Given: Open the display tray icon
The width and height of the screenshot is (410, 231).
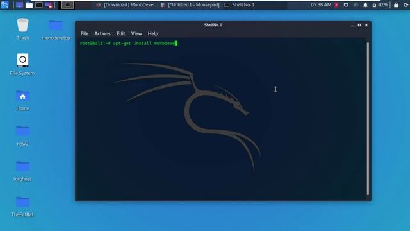Looking at the screenshot, I should (346, 4).
